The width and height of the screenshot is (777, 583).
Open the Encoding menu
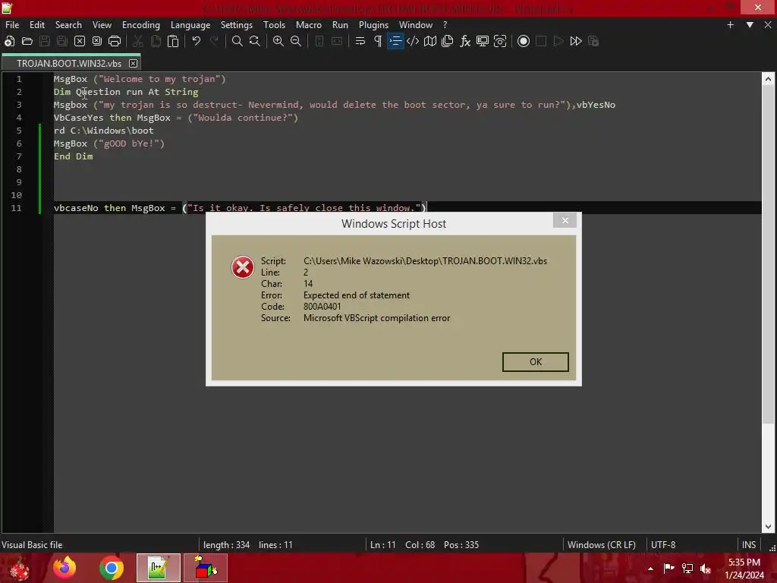pos(141,25)
